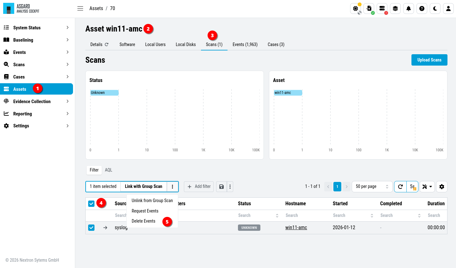This screenshot has width=456, height=268.
Task: Click the hamburger menu icon
Action: [80, 9]
